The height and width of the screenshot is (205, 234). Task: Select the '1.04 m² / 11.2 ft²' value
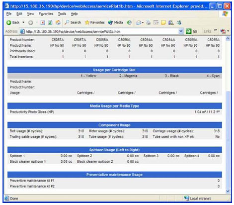click(207, 112)
